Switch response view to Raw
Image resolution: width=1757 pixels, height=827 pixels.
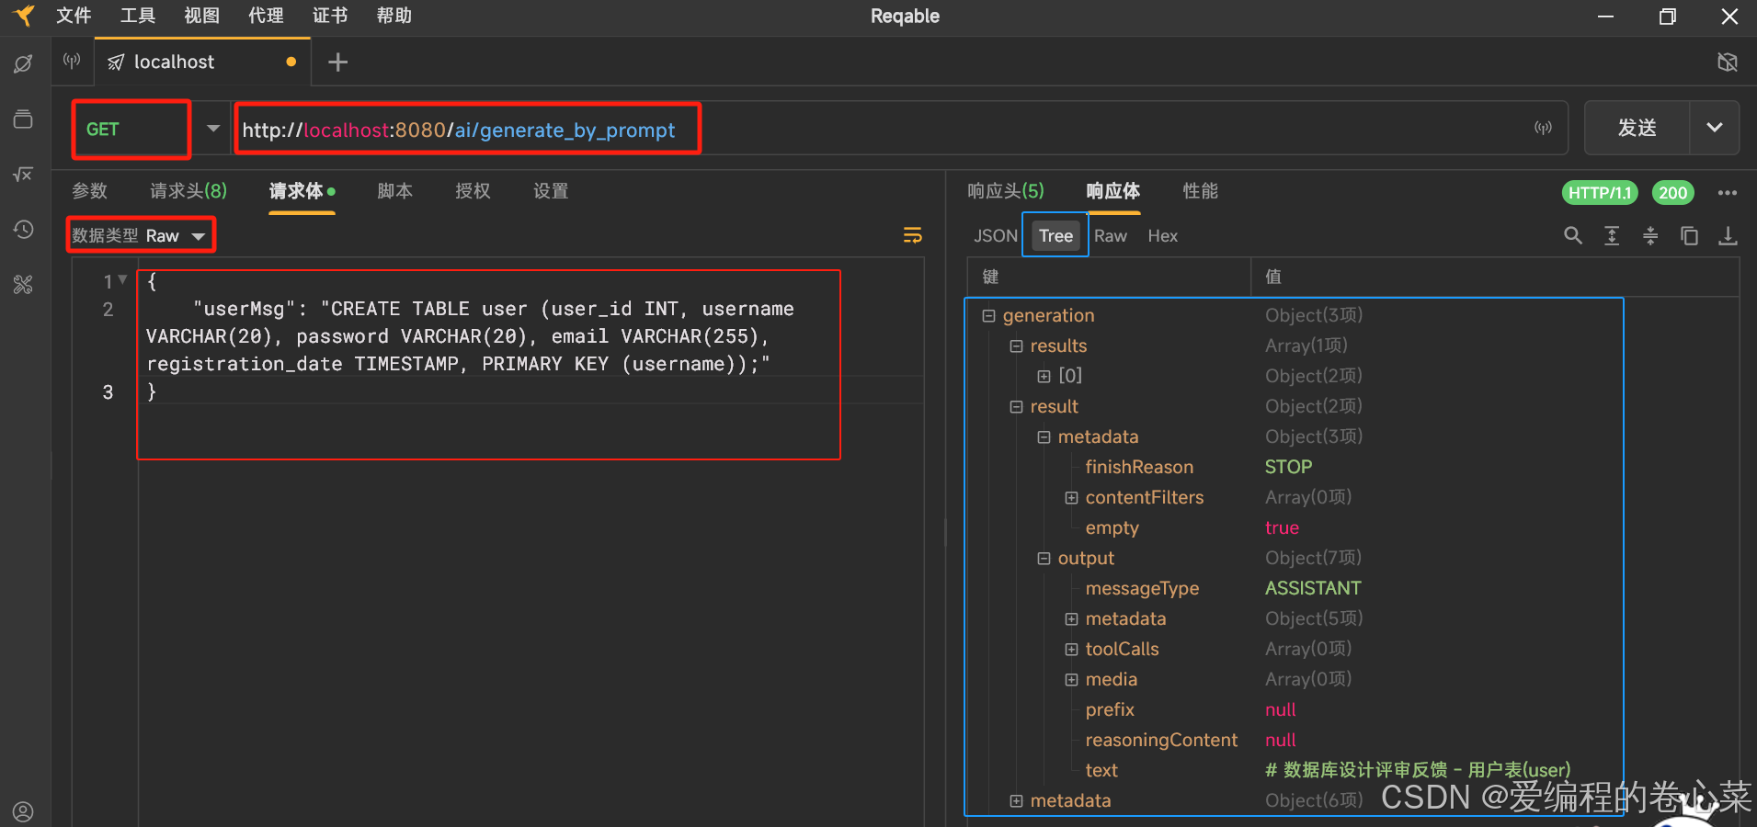1111,236
